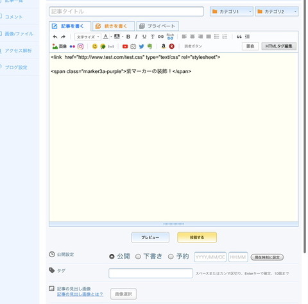Insert a hyperlink with chain icon
The width and height of the screenshot is (308, 304).
click(x=160, y=37)
